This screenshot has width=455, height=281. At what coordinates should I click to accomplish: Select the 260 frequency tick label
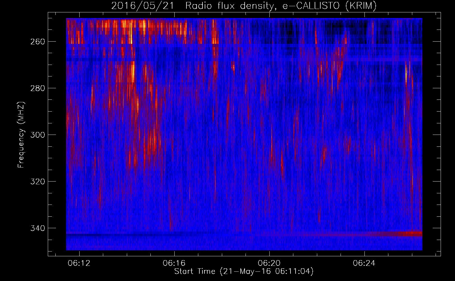(x=38, y=42)
